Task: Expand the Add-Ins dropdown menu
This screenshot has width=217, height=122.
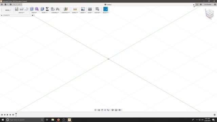Action: pyautogui.click(x=97, y=13)
